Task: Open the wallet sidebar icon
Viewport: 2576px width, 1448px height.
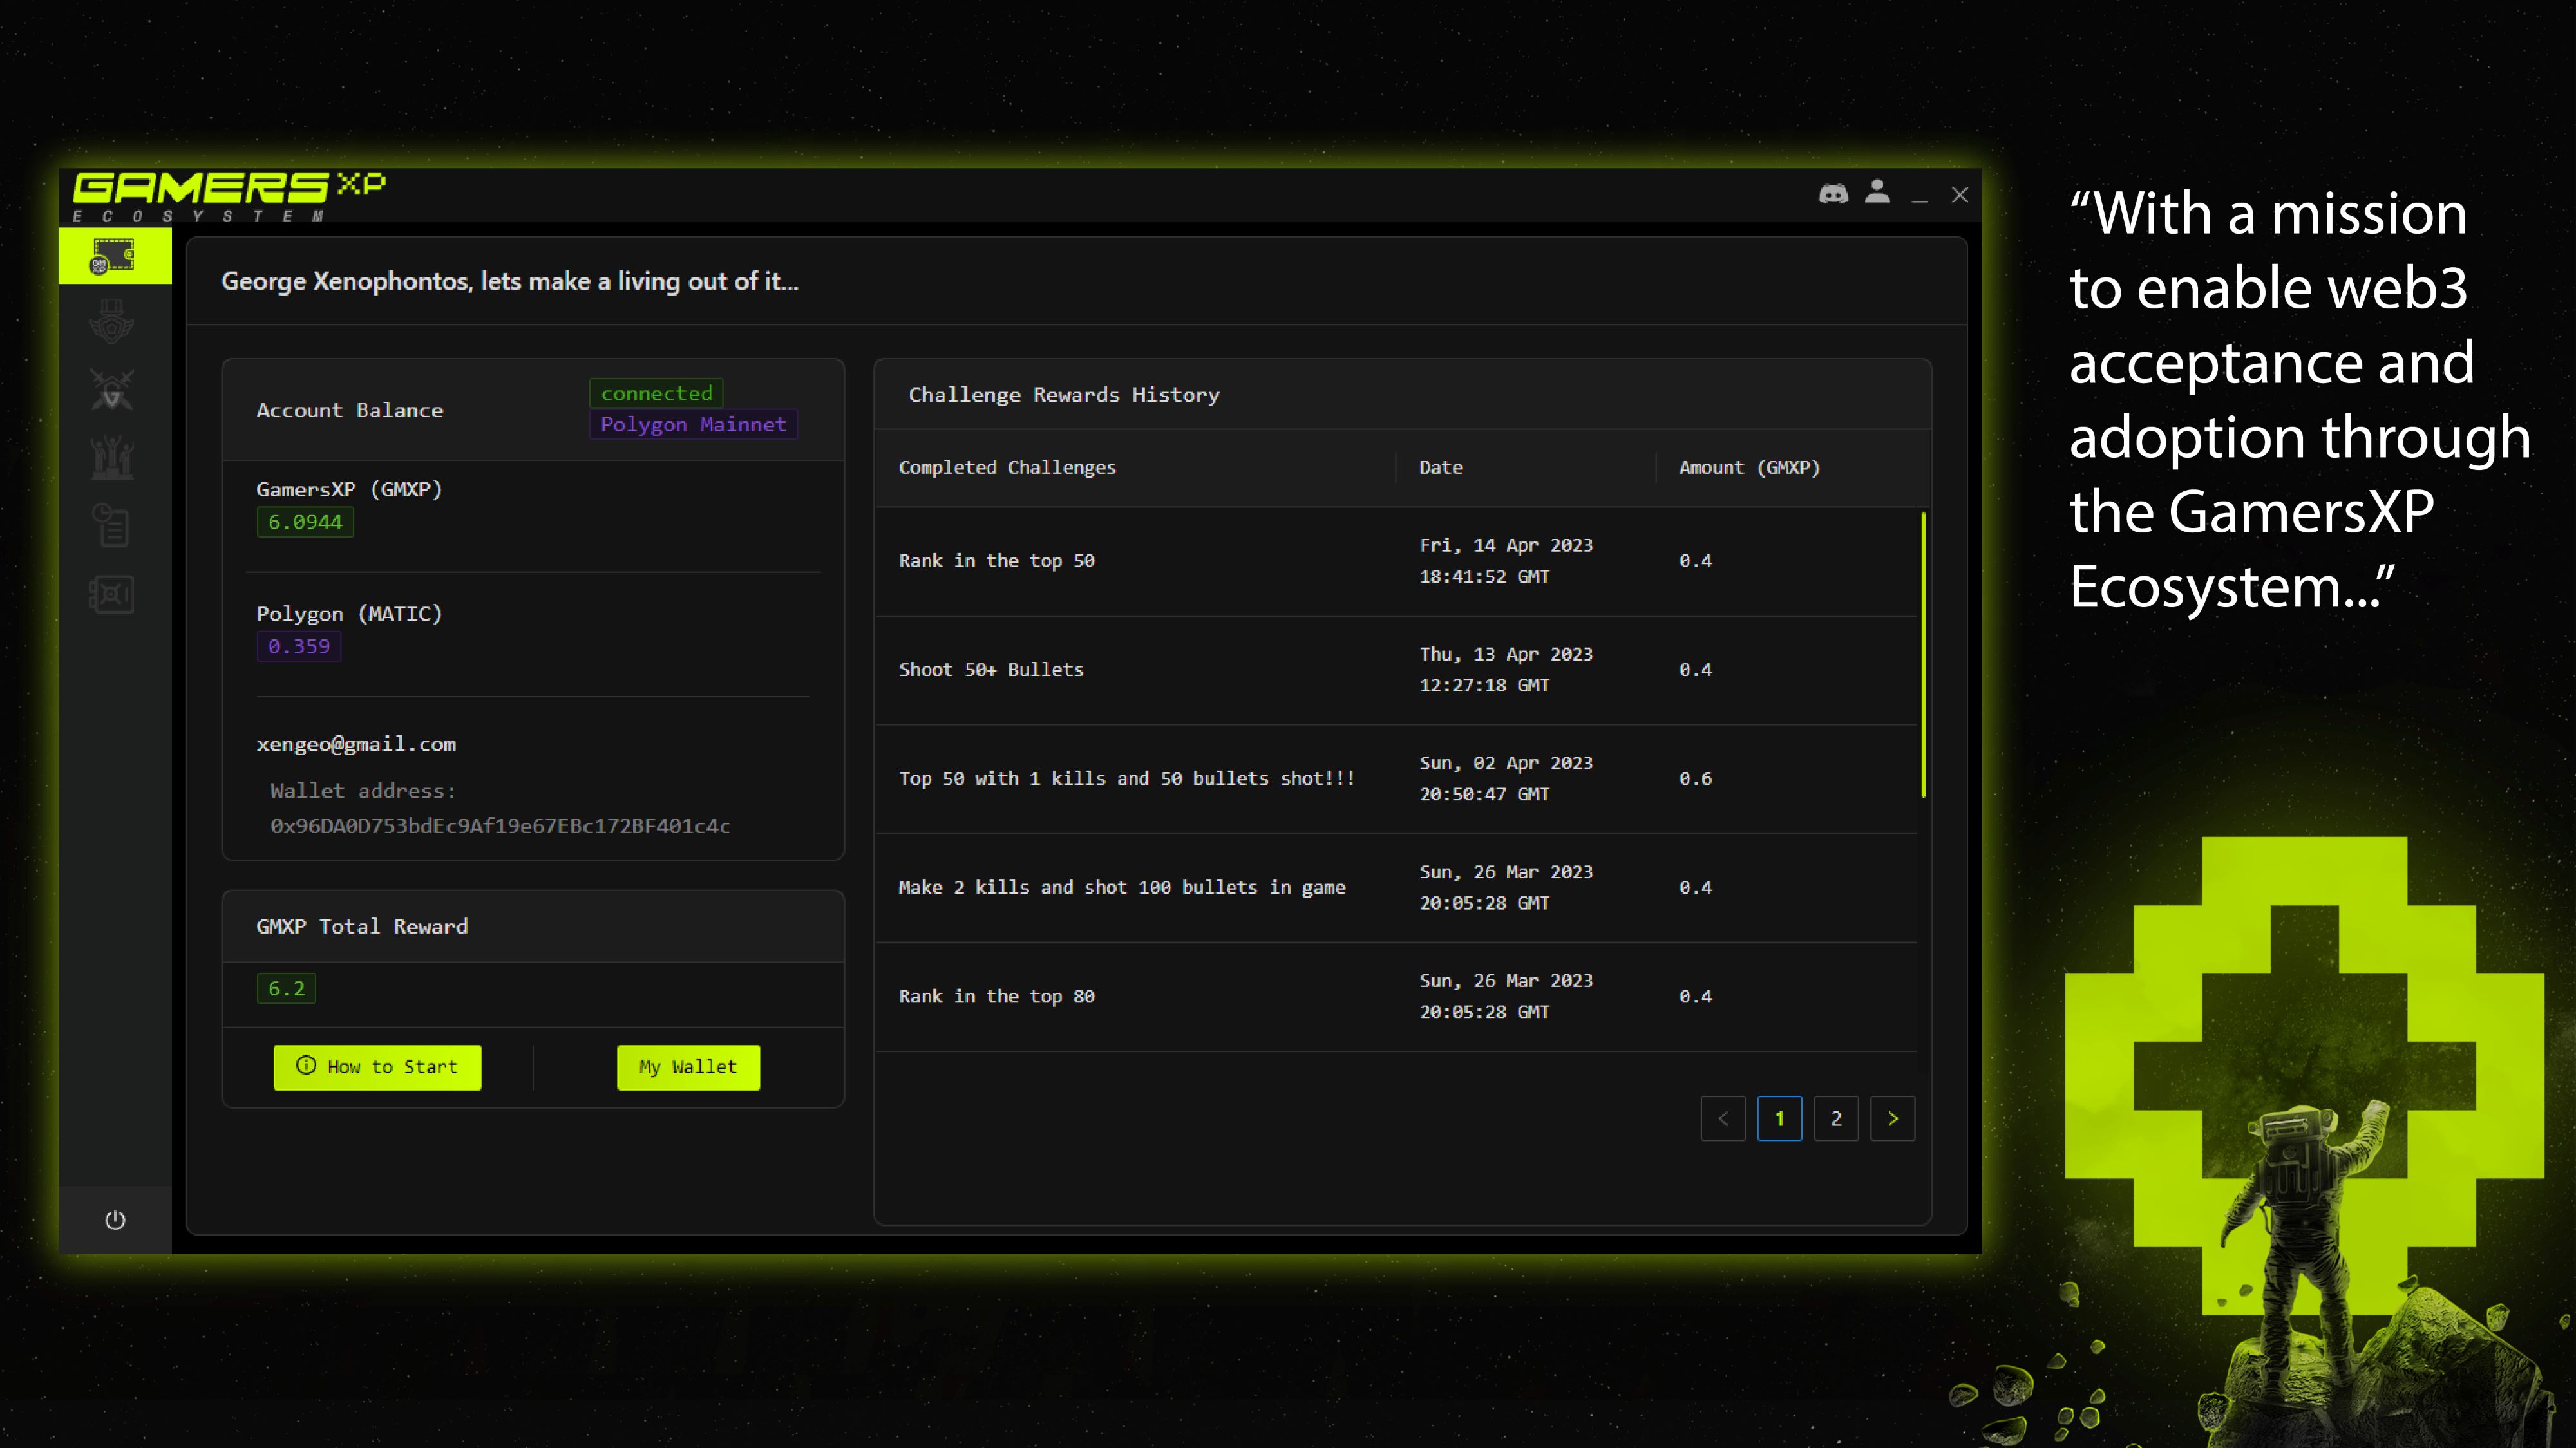Action: (114, 256)
